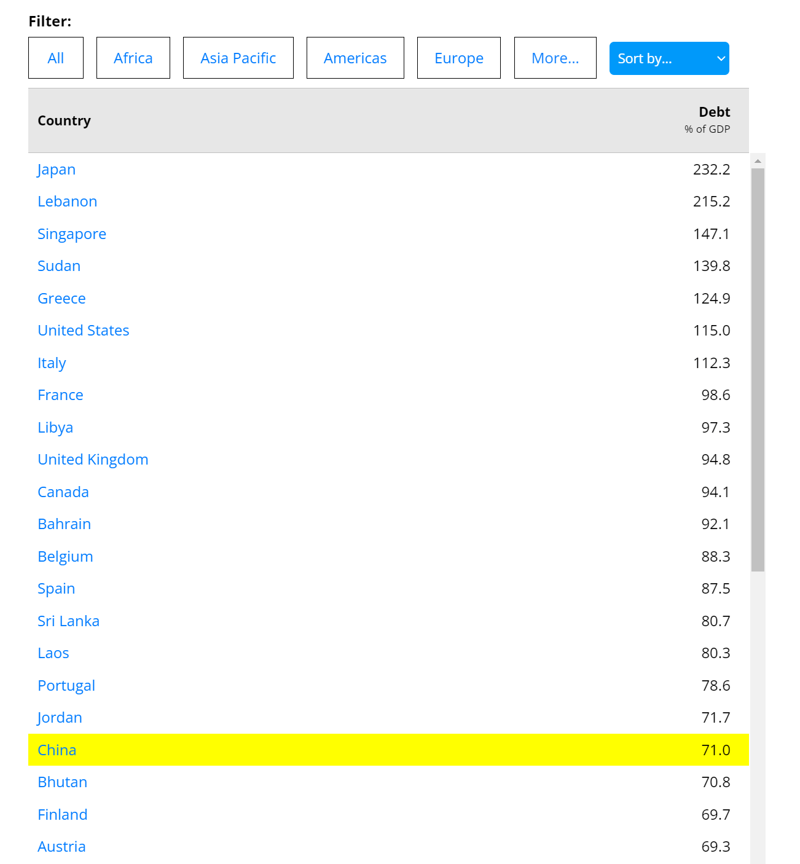Viewport: 800px width, 864px height.
Task: Show only Americas countries
Action: point(355,58)
